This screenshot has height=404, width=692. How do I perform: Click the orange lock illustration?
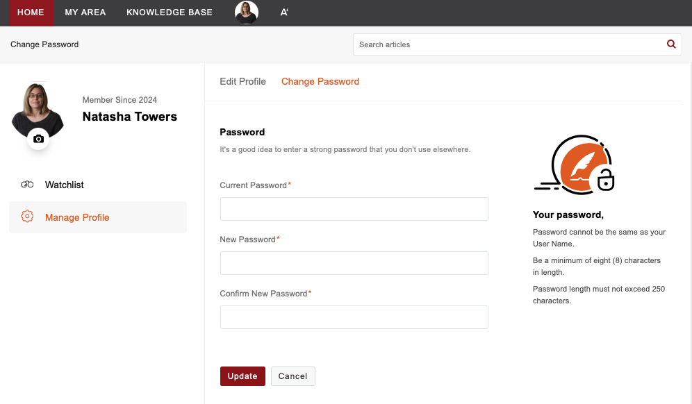click(x=575, y=165)
